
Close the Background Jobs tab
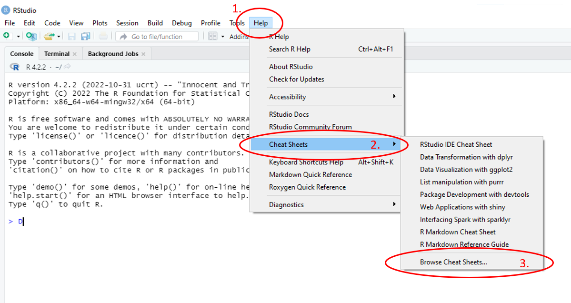click(x=143, y=54)
